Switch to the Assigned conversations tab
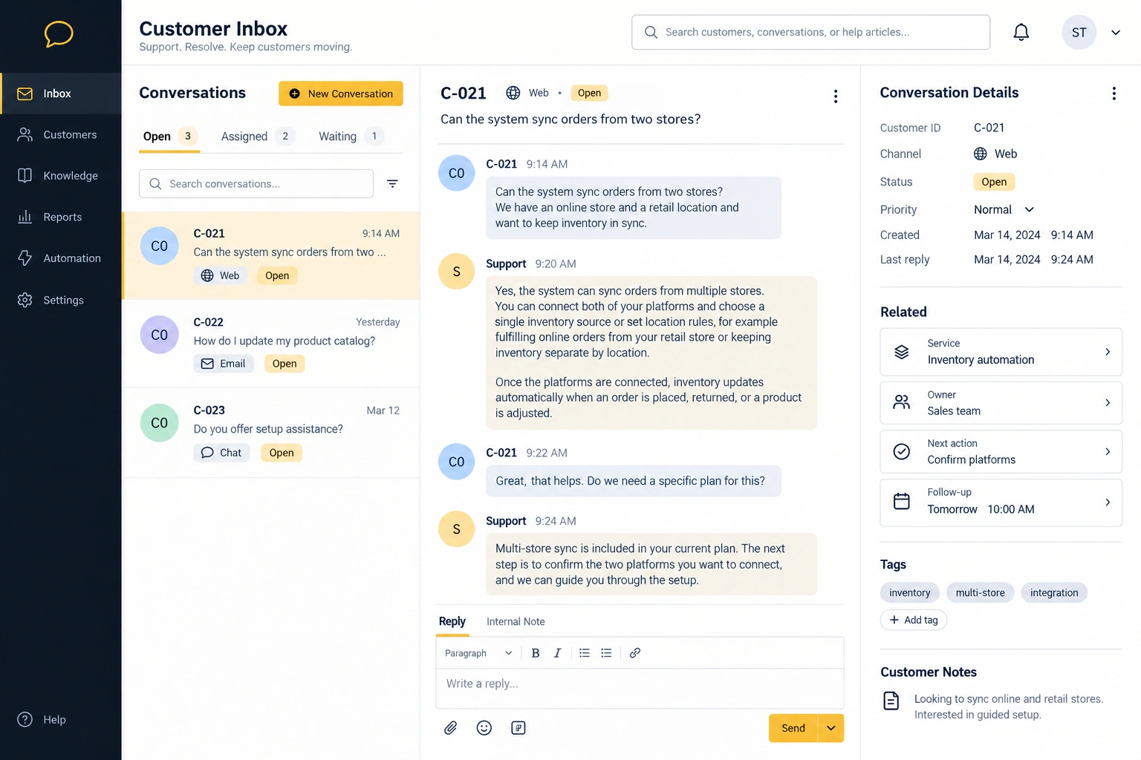This screenshot has height=760, width=1141. tap(257, 137)
